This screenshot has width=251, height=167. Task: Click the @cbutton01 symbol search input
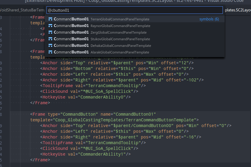pyautogui.click(x=134, y=10)
